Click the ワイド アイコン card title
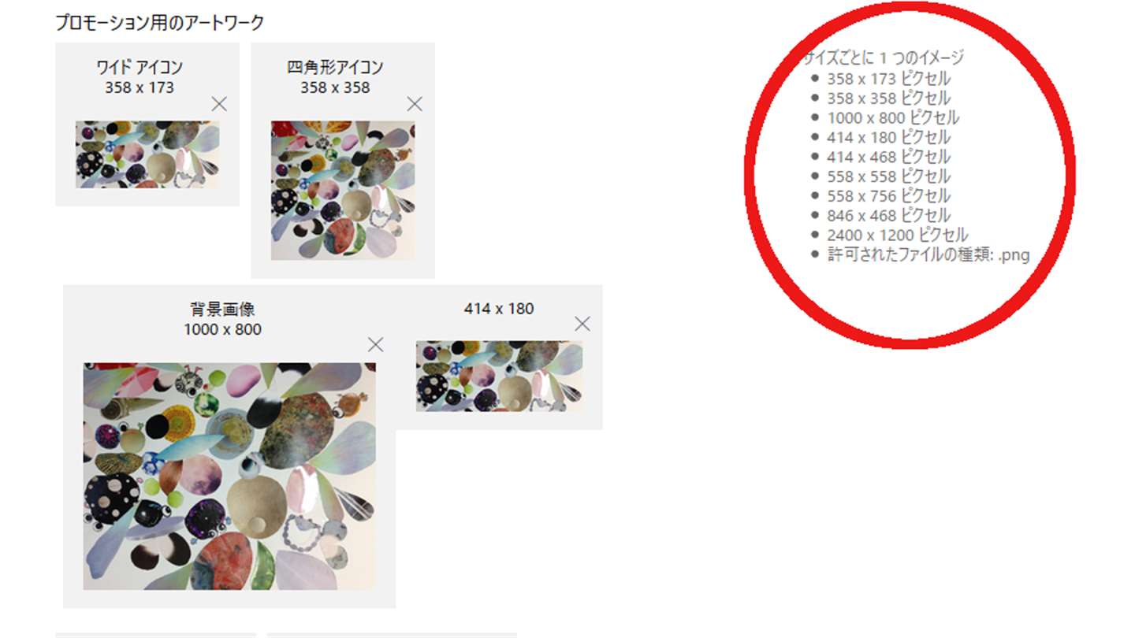 point(140,68)
